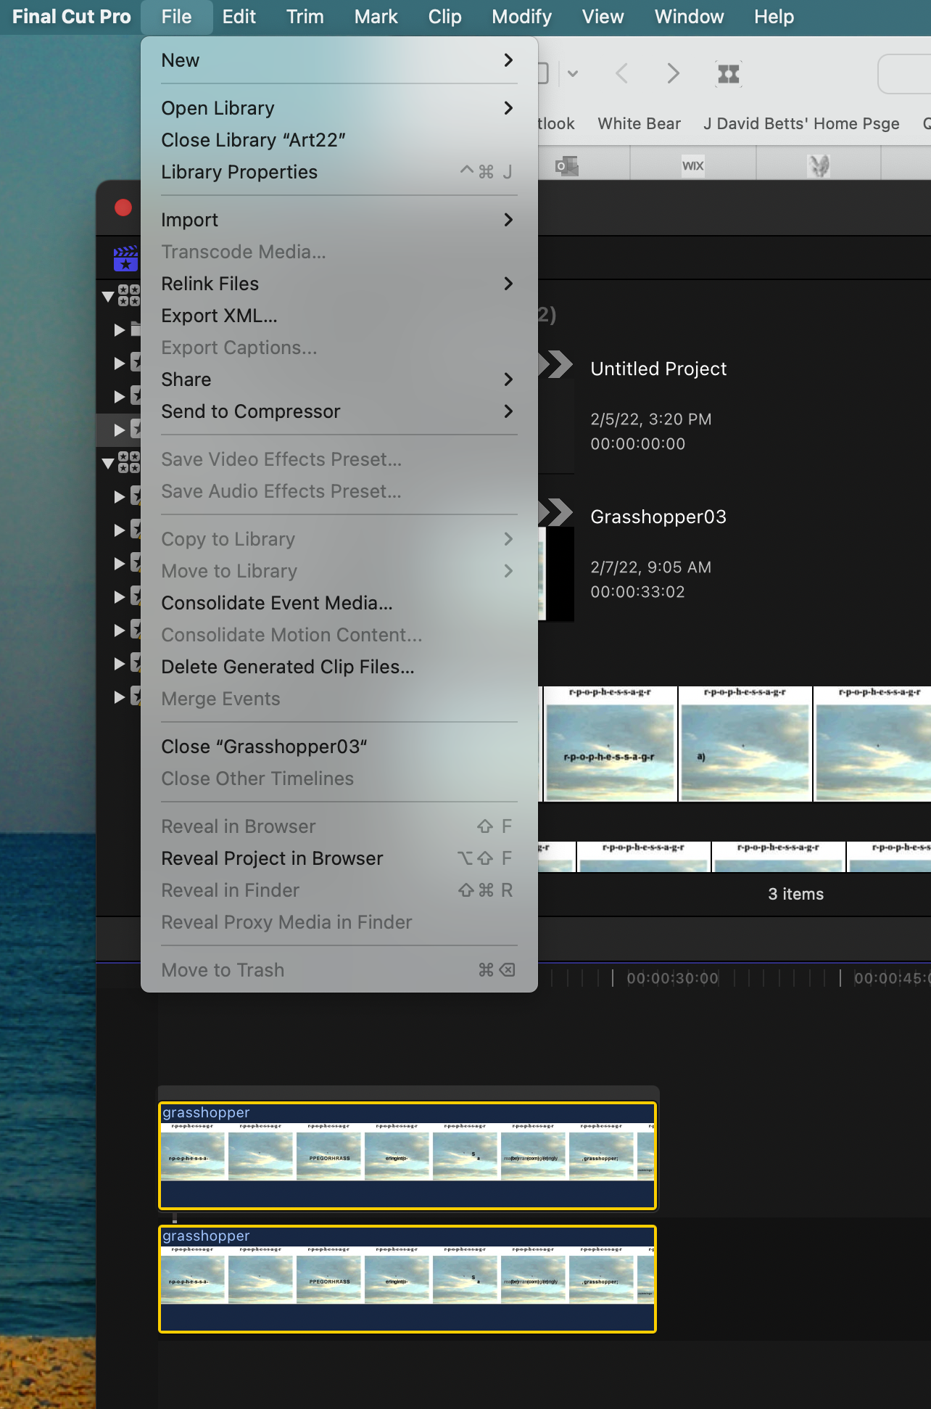
Task: Click the 00:00:45 mark on the timeline ruler
Action: click(x=892, y=978)
